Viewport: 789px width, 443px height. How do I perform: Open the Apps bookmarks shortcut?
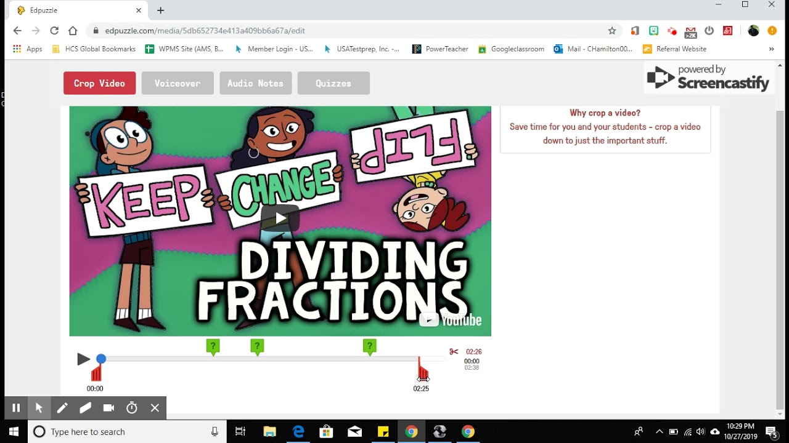(x=28, y=49)
